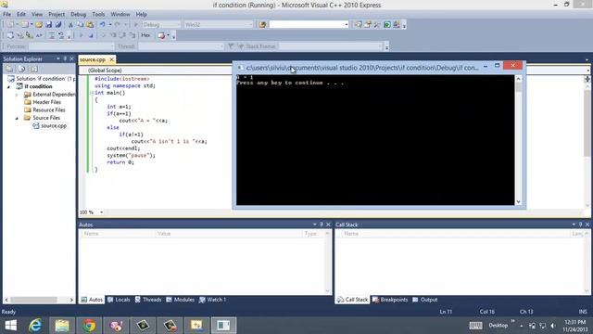593x334 pixels.
Task: Open Google Chrome from taskbar
Action: point(89,326)
